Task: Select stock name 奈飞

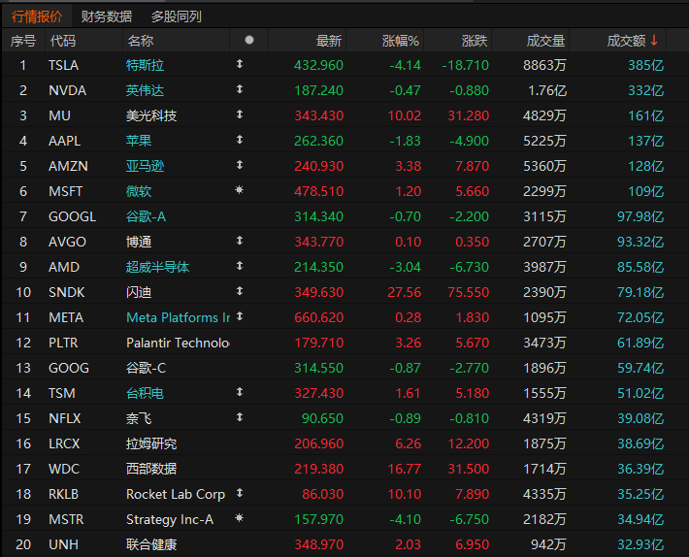Action: [x=139, y=418]
